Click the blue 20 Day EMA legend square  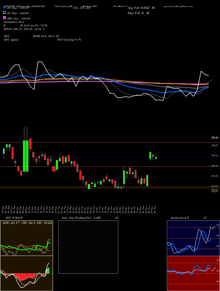click(x=4, y=8)
